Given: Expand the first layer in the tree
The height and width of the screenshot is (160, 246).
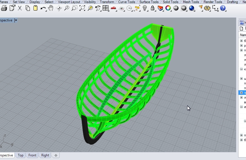Looking at the screenshot, I should [x=241, y=41].
